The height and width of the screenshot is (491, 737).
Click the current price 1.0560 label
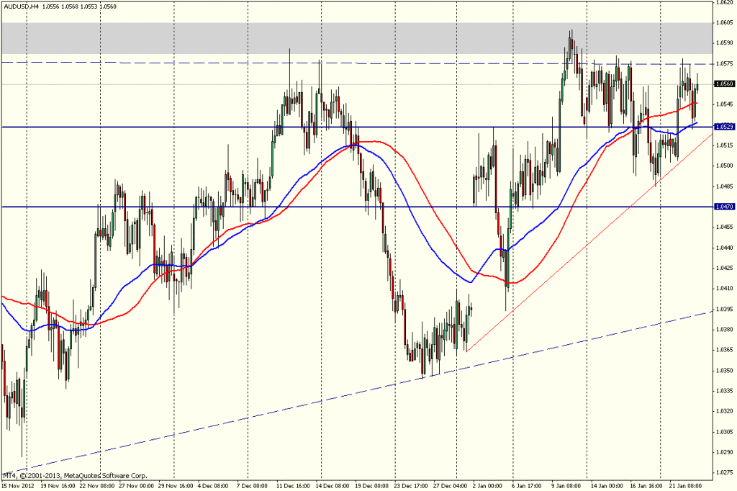click(723, 84)
